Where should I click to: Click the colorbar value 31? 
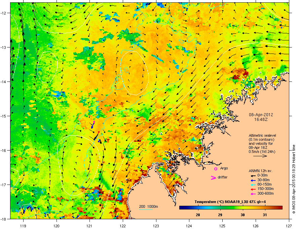click(265, 215)
